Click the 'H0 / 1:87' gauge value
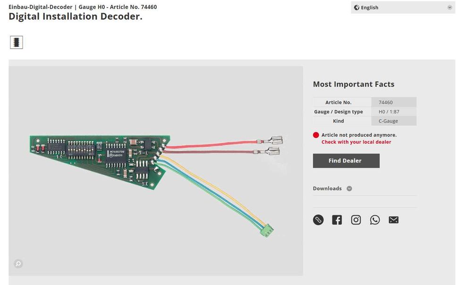The width and height of the screenshot is (472, 285). pyautogui.click(x=389, y=112)
